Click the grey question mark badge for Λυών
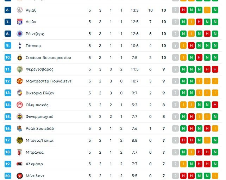This screenshot has width=226, height=180. tap(175, 22)
